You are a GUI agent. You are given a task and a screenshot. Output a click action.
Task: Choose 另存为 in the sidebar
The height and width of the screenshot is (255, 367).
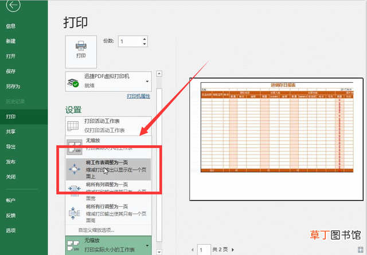(x=13, y=86)
